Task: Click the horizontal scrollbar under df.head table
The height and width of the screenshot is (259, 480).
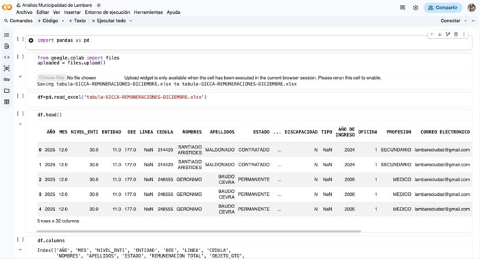Action: point(199,231)
